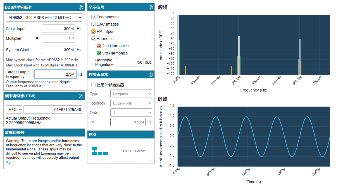The image size is (343, 186).
Task: Open the AD9852 DDS device dropdown
Action: pyautogui.click(x=44, y=18)
